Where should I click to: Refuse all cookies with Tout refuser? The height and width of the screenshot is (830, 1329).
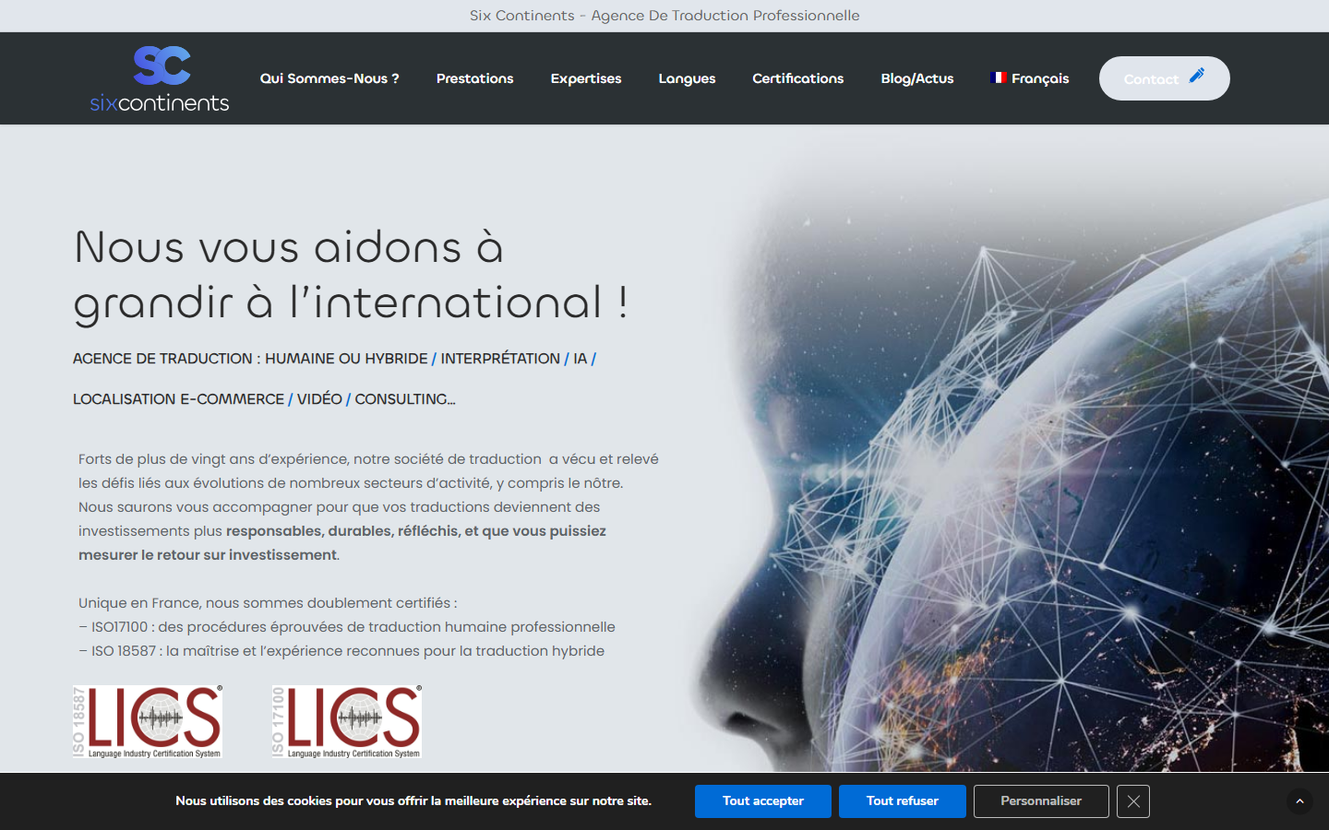click(903, 801)
